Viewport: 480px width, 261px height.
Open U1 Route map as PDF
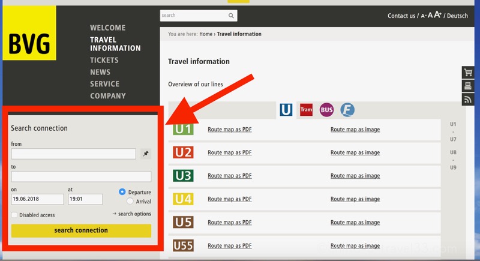pyautogui.click(x=230, y=130)
